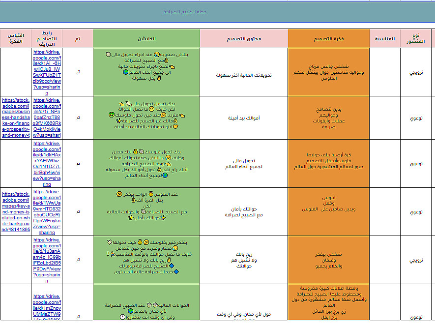Select header cell رابط التصاميم الدرايف
The image size is (435, 326).
47,38
